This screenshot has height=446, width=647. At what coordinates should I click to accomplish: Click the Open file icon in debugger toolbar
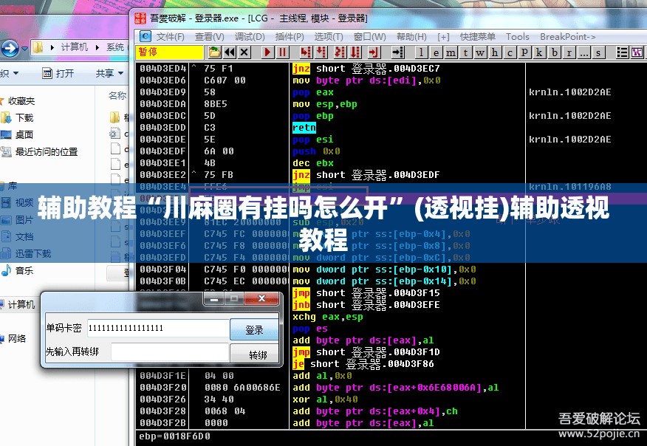point(215,52)
